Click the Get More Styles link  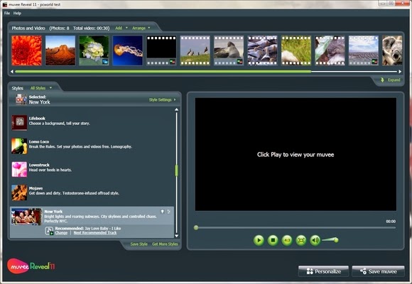pos(165,244)
